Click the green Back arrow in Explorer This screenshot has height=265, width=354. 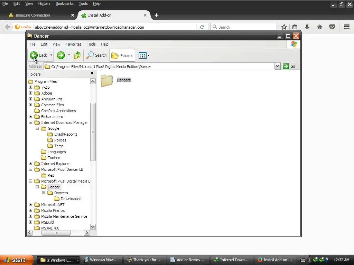point(34,55)
